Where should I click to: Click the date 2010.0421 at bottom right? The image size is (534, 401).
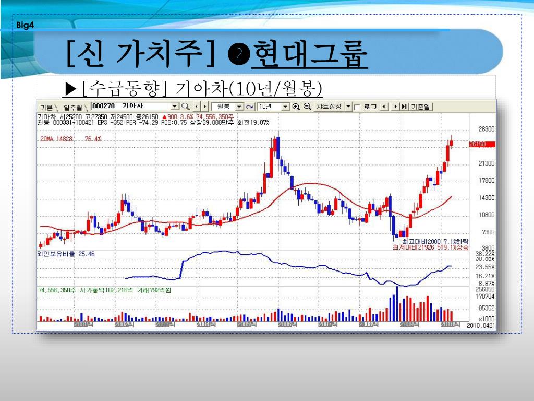[481, 326]
